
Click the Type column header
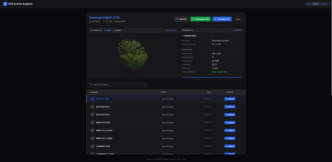pos(163,92)
